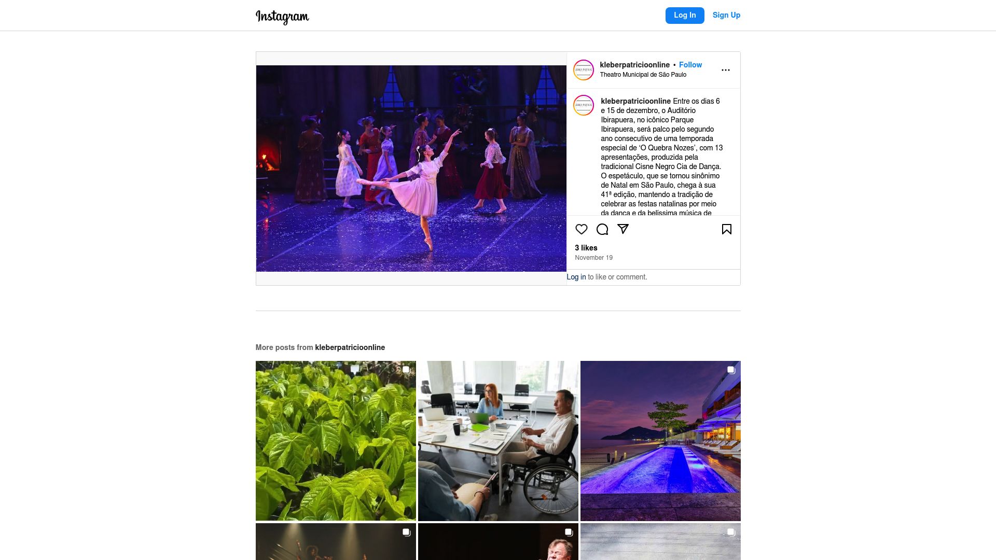
Task: Click the Log In button
Action: [685, 16]
